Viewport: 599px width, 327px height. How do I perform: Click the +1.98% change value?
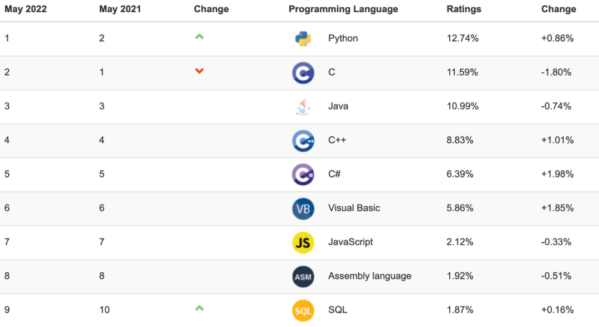pyautogui.click(x=557, y=174)
